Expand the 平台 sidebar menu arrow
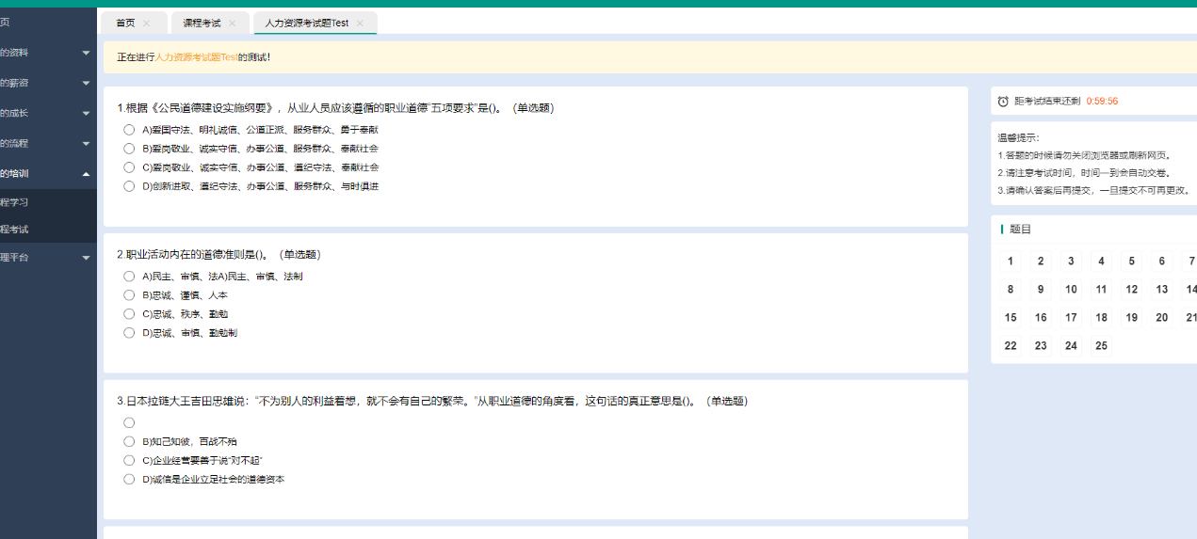This screenshot has height=539, width=1197. (86, 258)
